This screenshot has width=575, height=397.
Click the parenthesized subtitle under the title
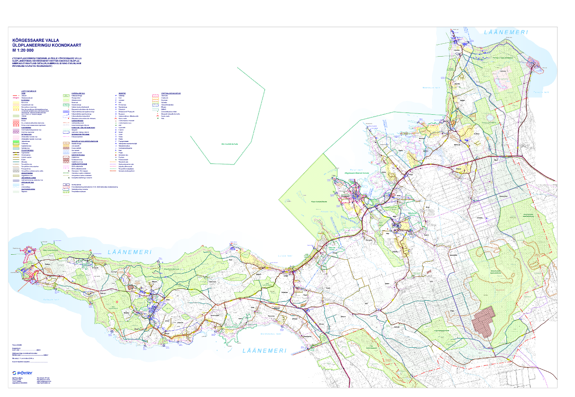(x=47, y=63)
